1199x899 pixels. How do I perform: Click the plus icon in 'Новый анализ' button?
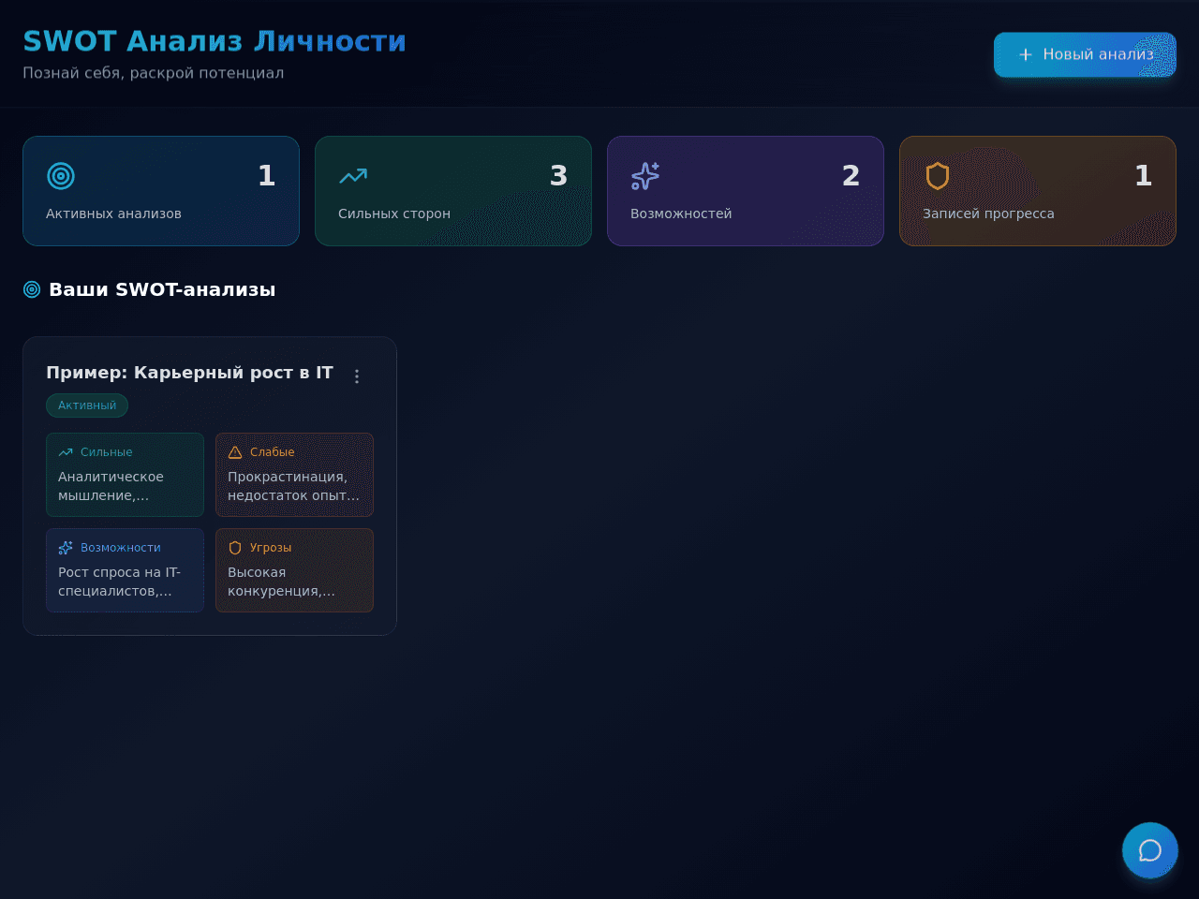click(1026, 54)
